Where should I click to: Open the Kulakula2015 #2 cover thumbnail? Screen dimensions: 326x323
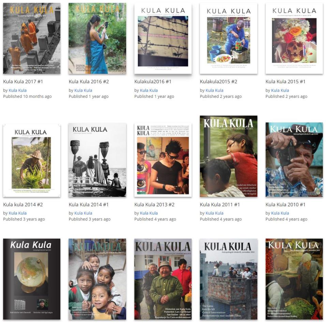[x=228, y=38]
